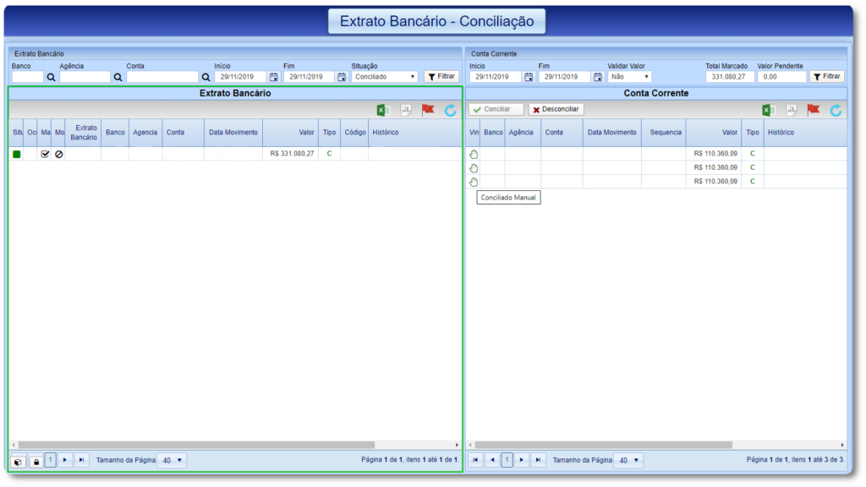The height and width of the screenshot is (487, 866).
Task: Sort by Sequencia column header
Action: [666, 133]
